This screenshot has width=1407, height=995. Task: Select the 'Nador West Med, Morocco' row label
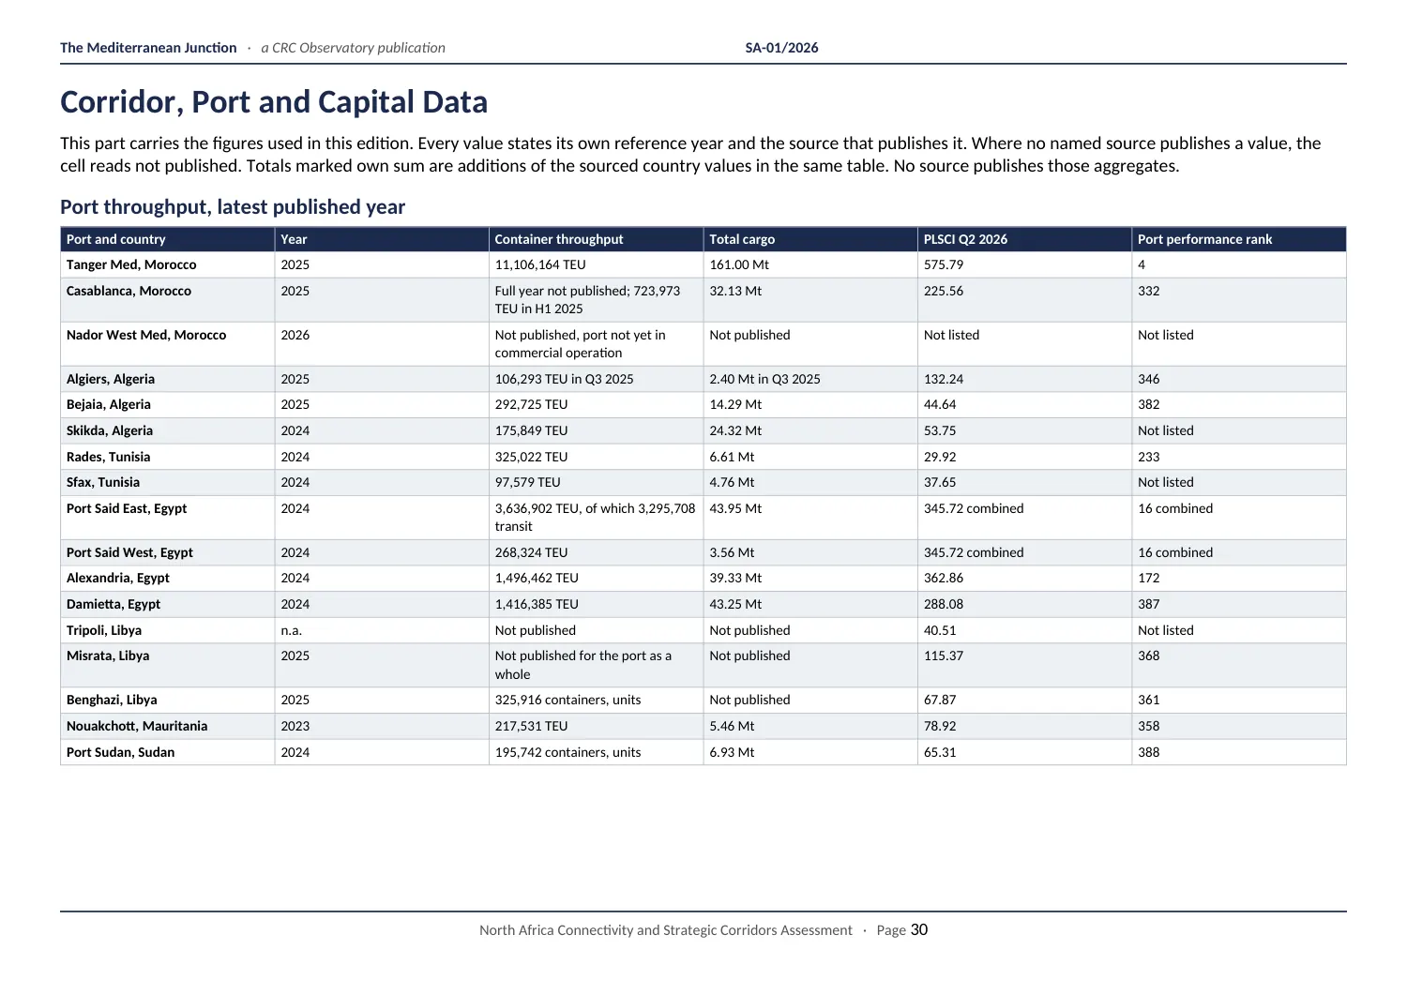[146, 335]
